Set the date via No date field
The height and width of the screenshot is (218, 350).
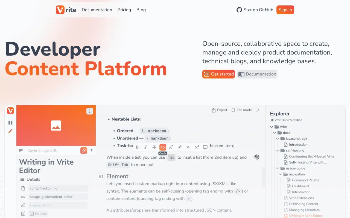point(39,214)
